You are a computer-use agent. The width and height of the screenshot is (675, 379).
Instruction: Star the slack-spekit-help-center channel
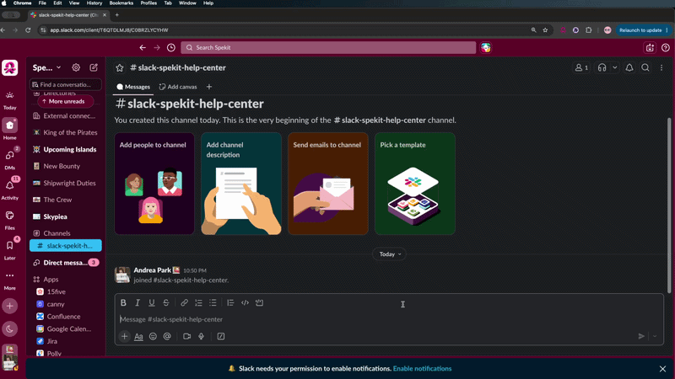tap(120, 68)
